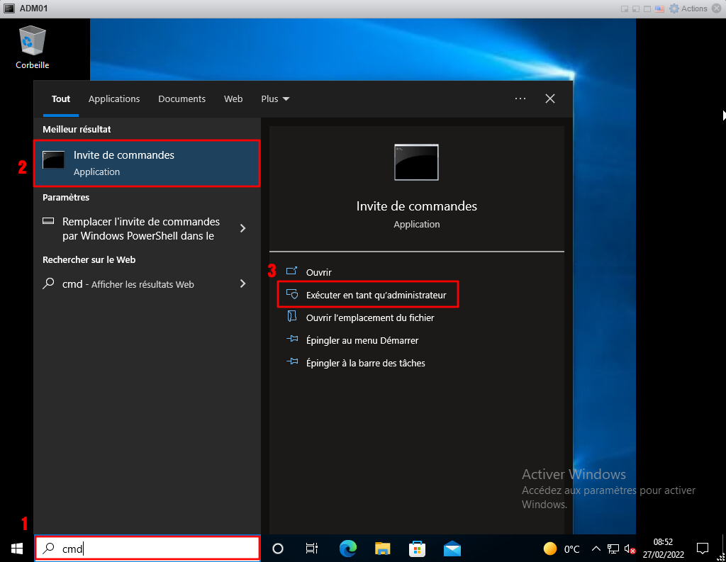
Task: Expand cmd web results arrow
Action: click(x=243, y=283)
